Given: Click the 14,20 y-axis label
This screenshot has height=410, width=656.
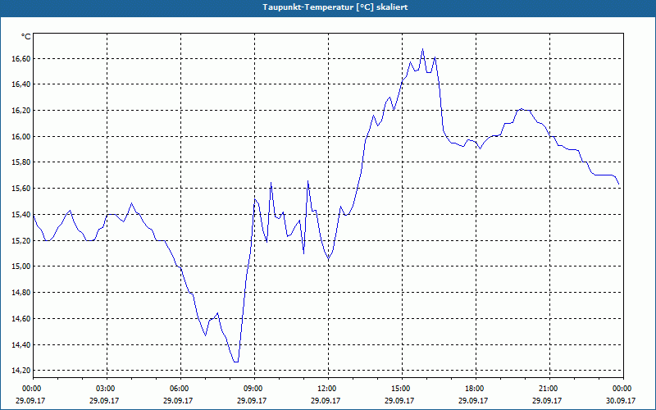Looking at the screenshot, I should point(21,371).
